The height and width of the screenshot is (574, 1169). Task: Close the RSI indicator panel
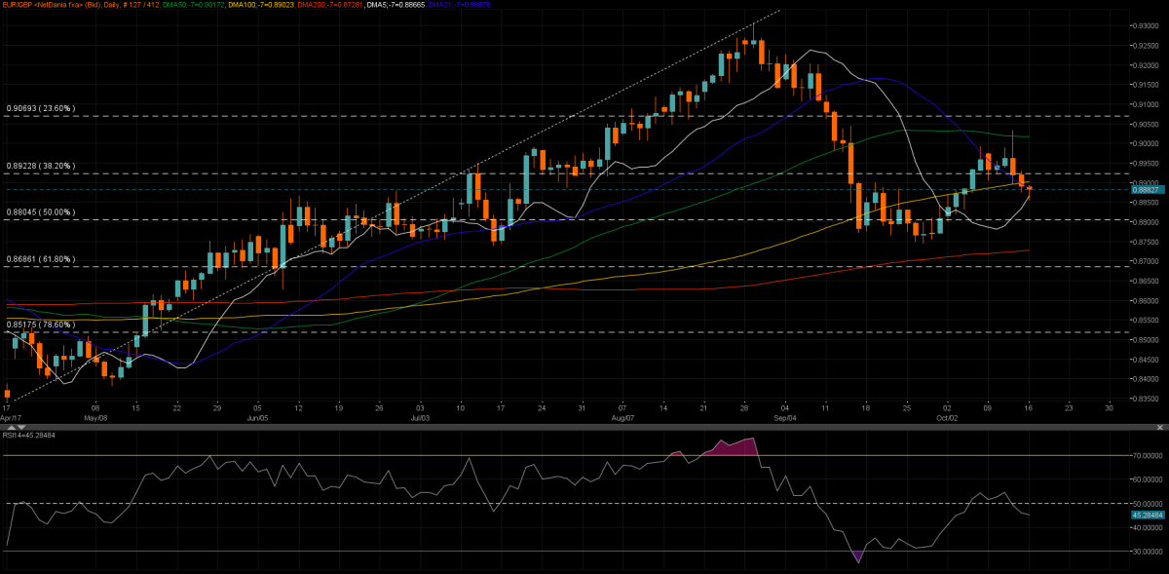(x=1161, y=428)
